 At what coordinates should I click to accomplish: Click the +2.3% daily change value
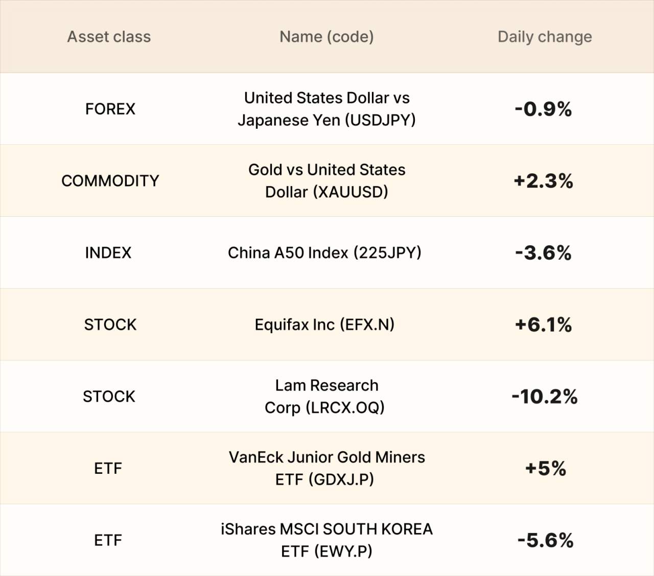coord(543,181)
